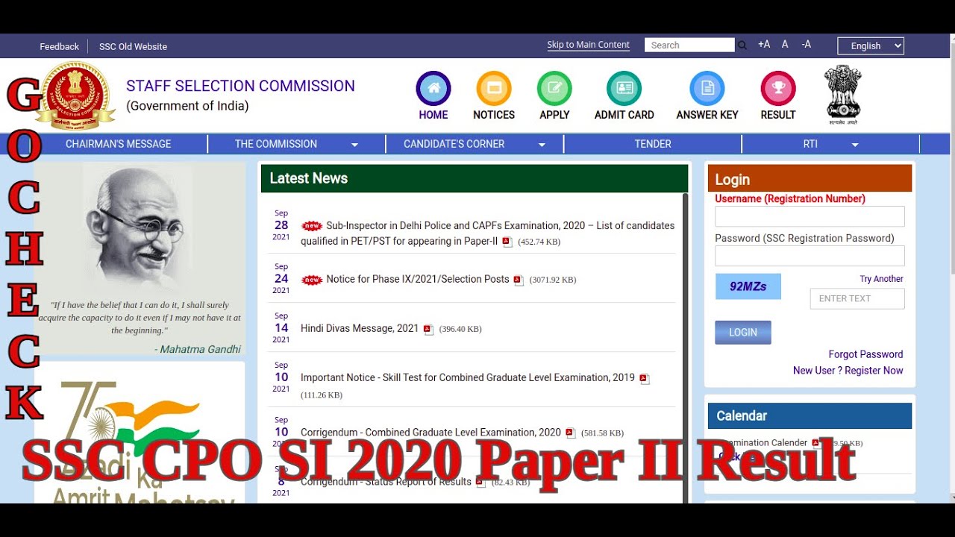Click the national emblem of India
The height and width of the screenshot is (537, 955).
[x=843, y=95]
